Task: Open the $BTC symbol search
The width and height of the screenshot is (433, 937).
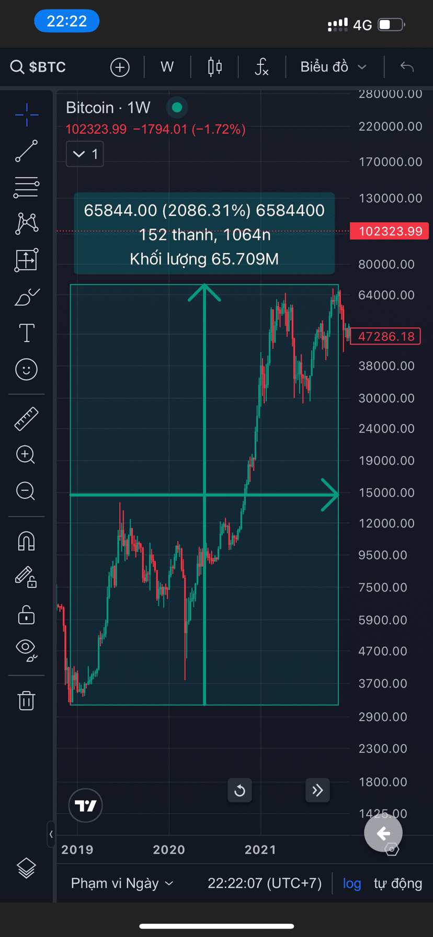Action: pyautogui.click(x=38, y=67)
